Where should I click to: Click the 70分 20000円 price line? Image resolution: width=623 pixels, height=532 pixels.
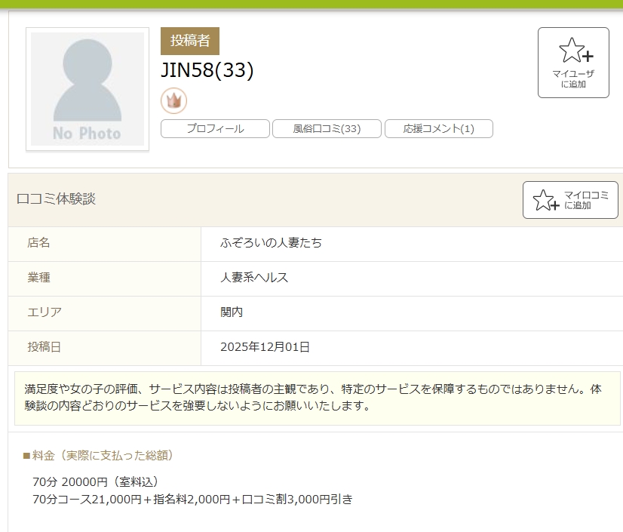(x=96, y=481)
